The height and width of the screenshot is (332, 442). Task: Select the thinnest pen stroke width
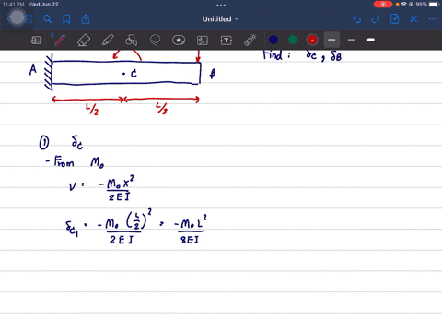pyautogui.click(x=331, y=40)
